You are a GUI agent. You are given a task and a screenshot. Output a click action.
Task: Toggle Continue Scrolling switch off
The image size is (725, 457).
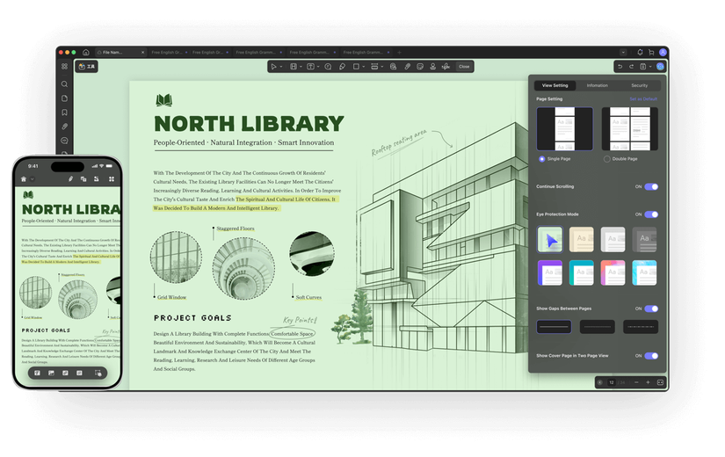[651, 187]
